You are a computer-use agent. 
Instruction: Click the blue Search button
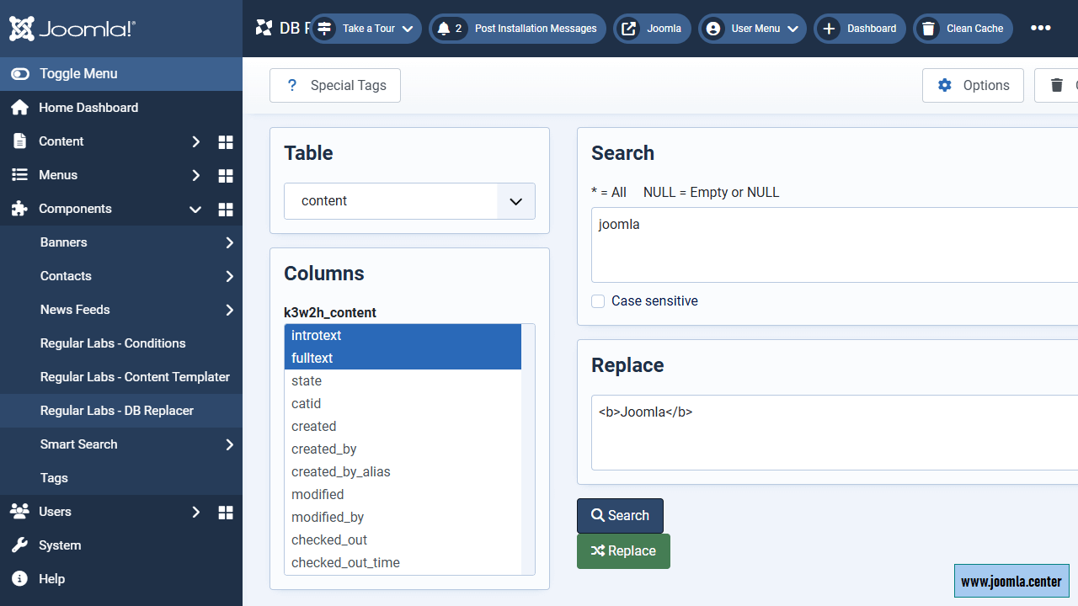[x=620, y=516]
